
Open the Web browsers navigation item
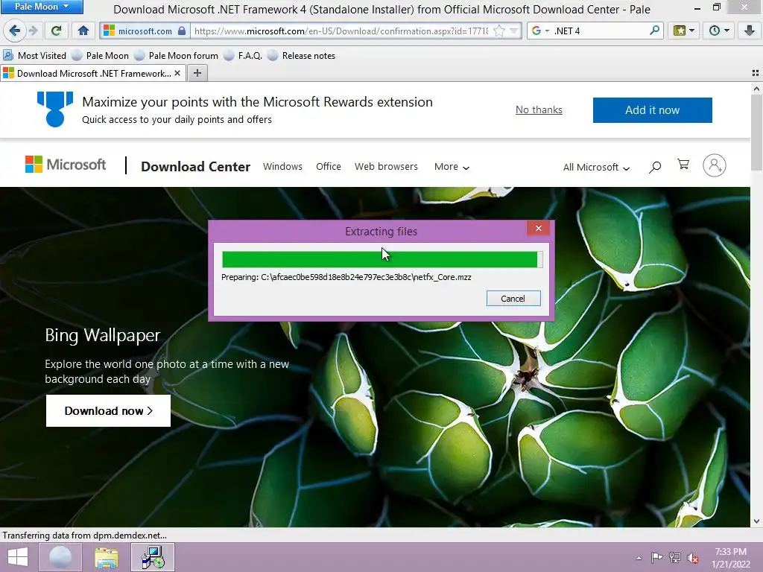click(386, 166)
